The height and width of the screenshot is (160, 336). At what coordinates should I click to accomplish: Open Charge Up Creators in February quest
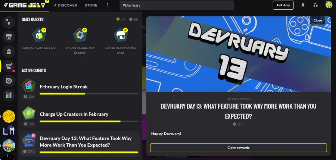point(80,116)
